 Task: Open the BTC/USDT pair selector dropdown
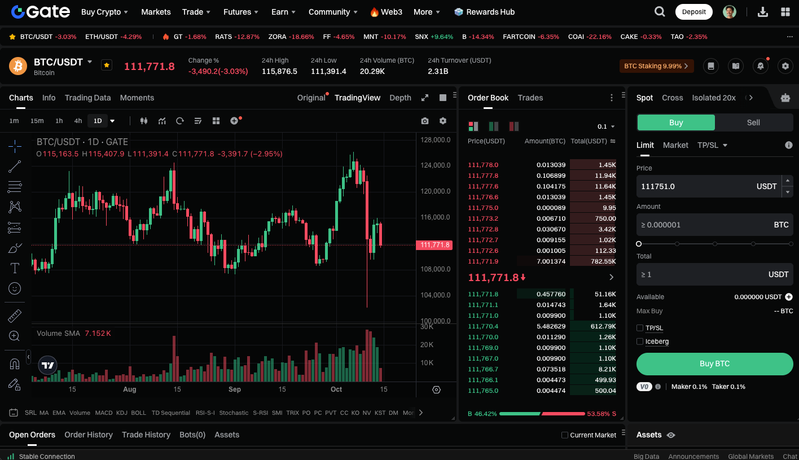point(90,62)
